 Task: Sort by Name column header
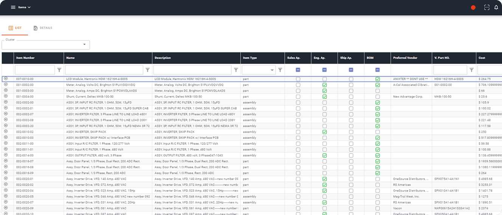click(108, 58)
